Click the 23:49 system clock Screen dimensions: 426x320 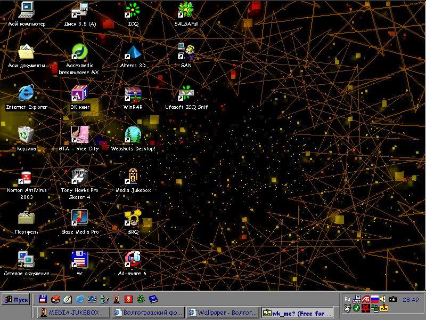(411, 300)
